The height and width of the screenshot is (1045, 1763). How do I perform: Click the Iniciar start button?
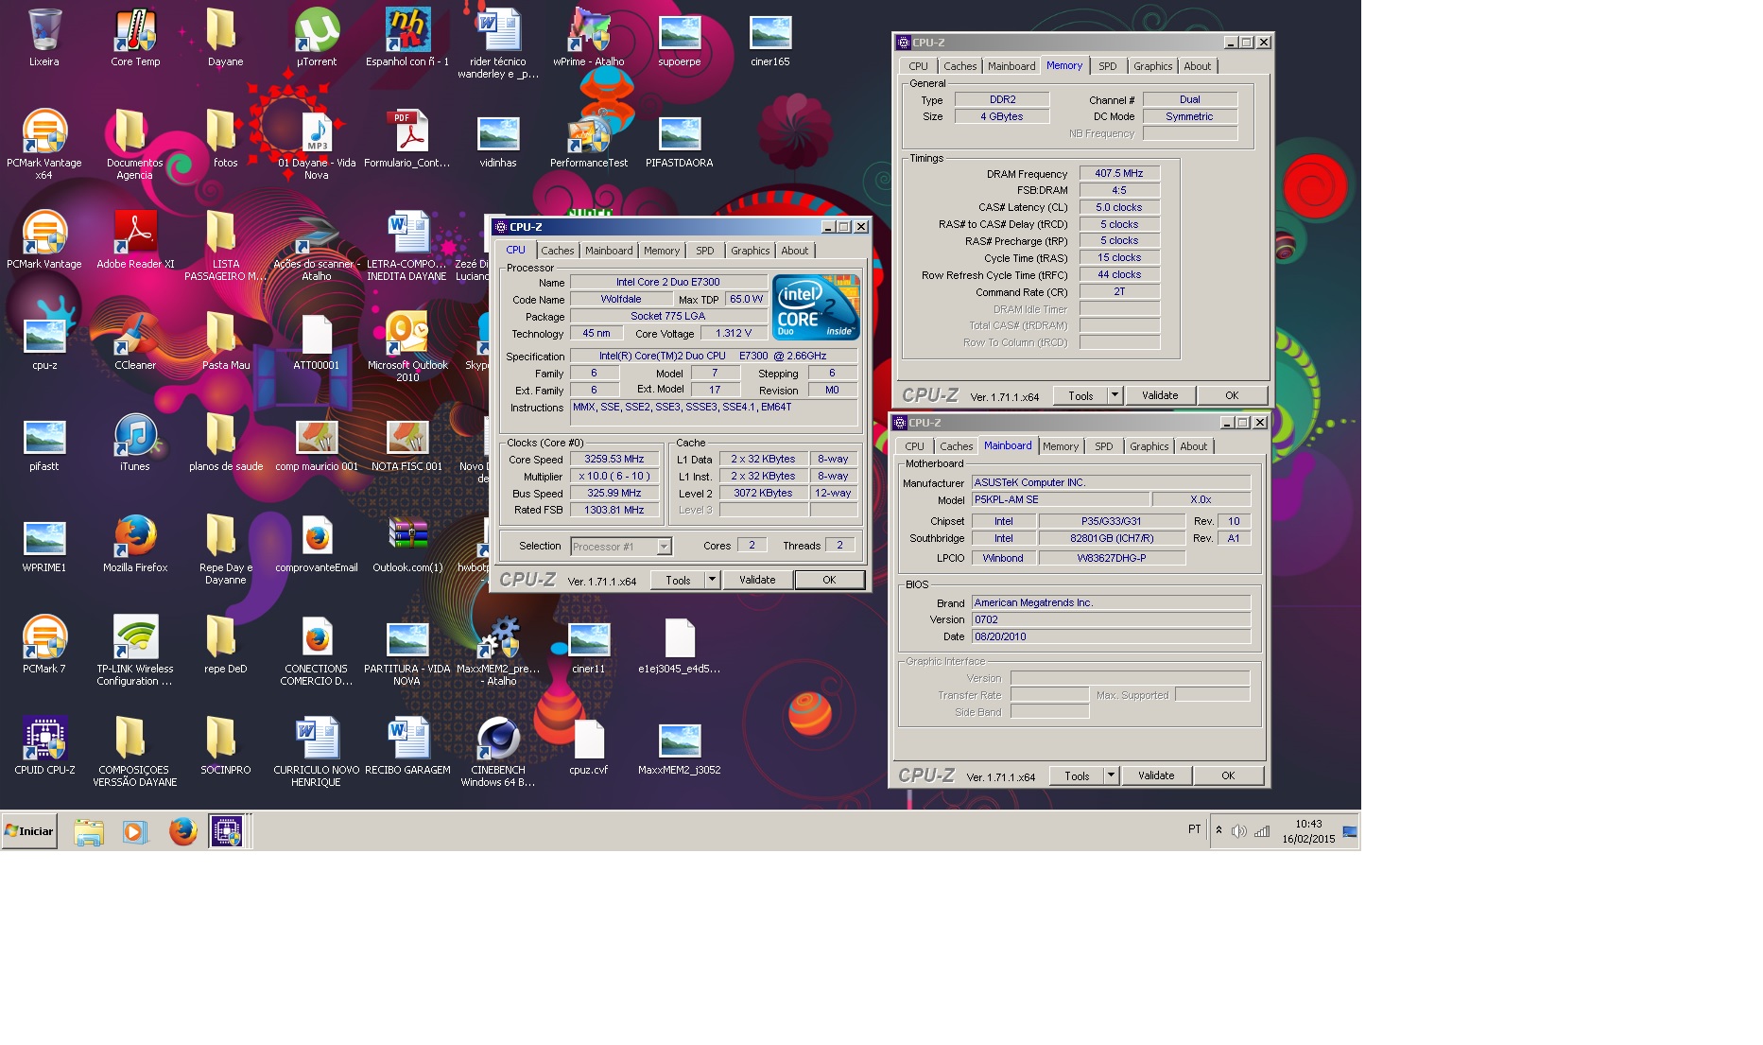[29, 831]
